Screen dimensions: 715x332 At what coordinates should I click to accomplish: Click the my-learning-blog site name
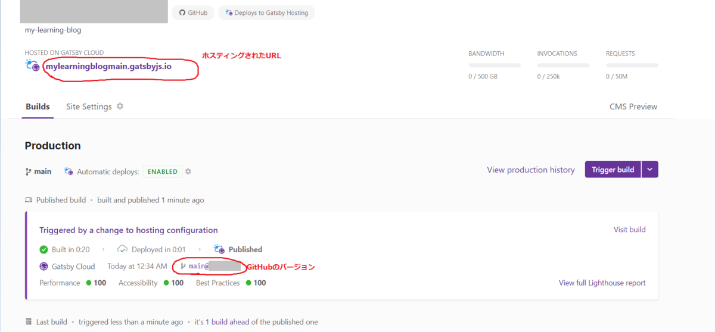53,30
